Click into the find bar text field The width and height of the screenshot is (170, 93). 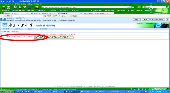point(27,16)
